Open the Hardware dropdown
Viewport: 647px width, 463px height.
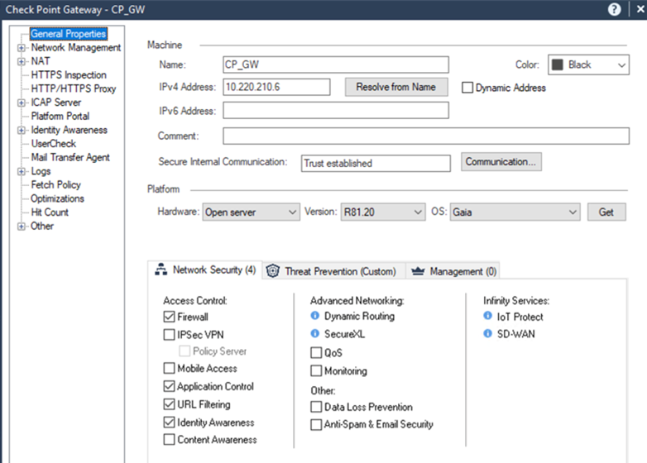(251, 212)
